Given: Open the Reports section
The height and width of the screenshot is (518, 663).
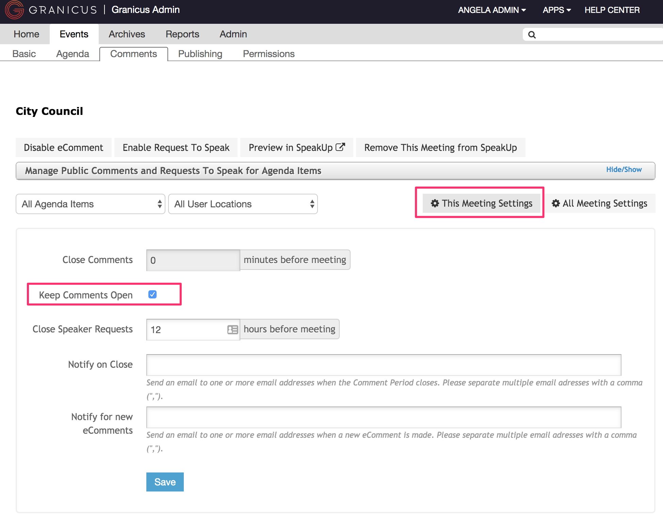Looking at the screenshot, I should [182, 34].
